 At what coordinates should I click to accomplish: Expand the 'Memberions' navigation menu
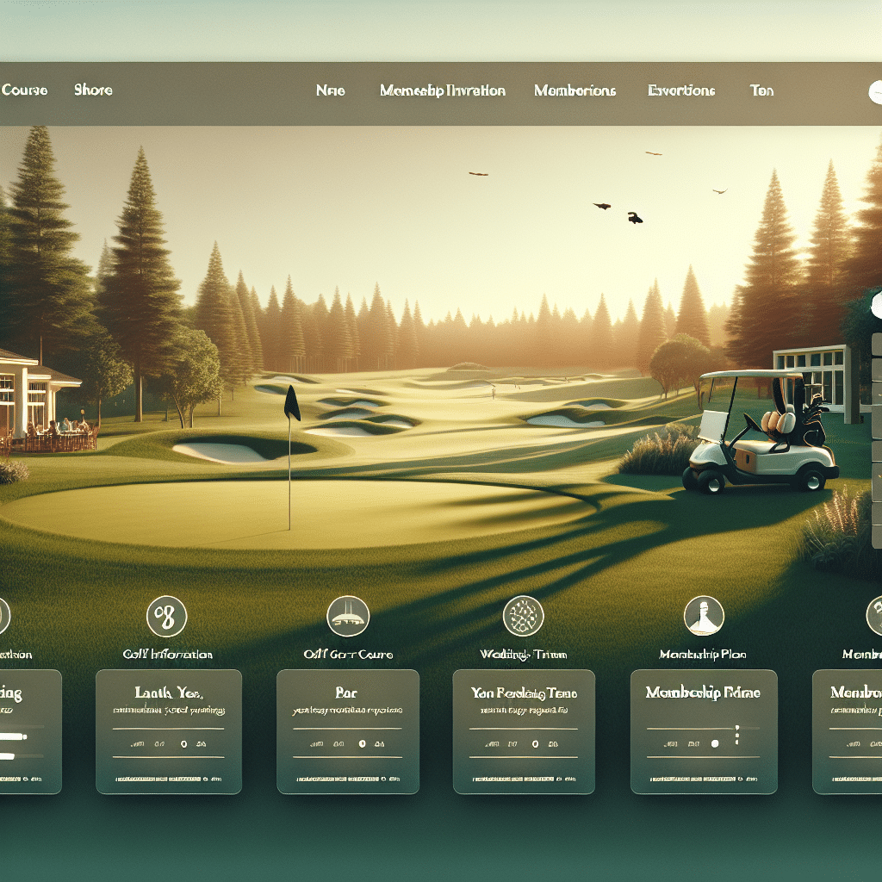click(575, 90)
